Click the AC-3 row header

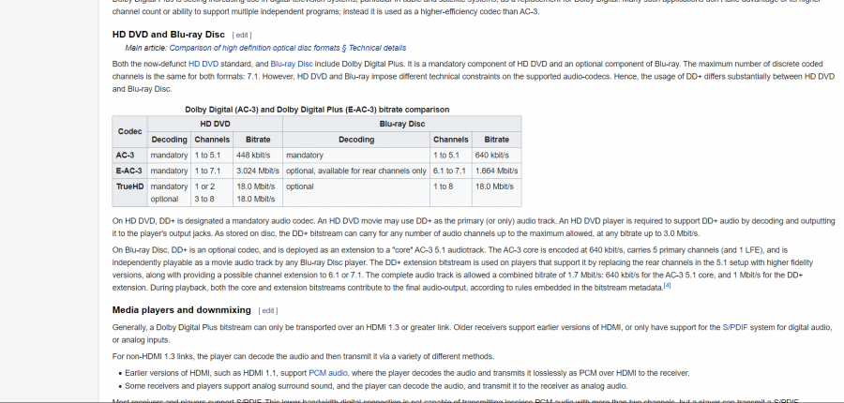coord(129,155)
